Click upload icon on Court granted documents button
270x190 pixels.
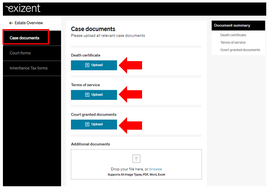pos(87,124)
